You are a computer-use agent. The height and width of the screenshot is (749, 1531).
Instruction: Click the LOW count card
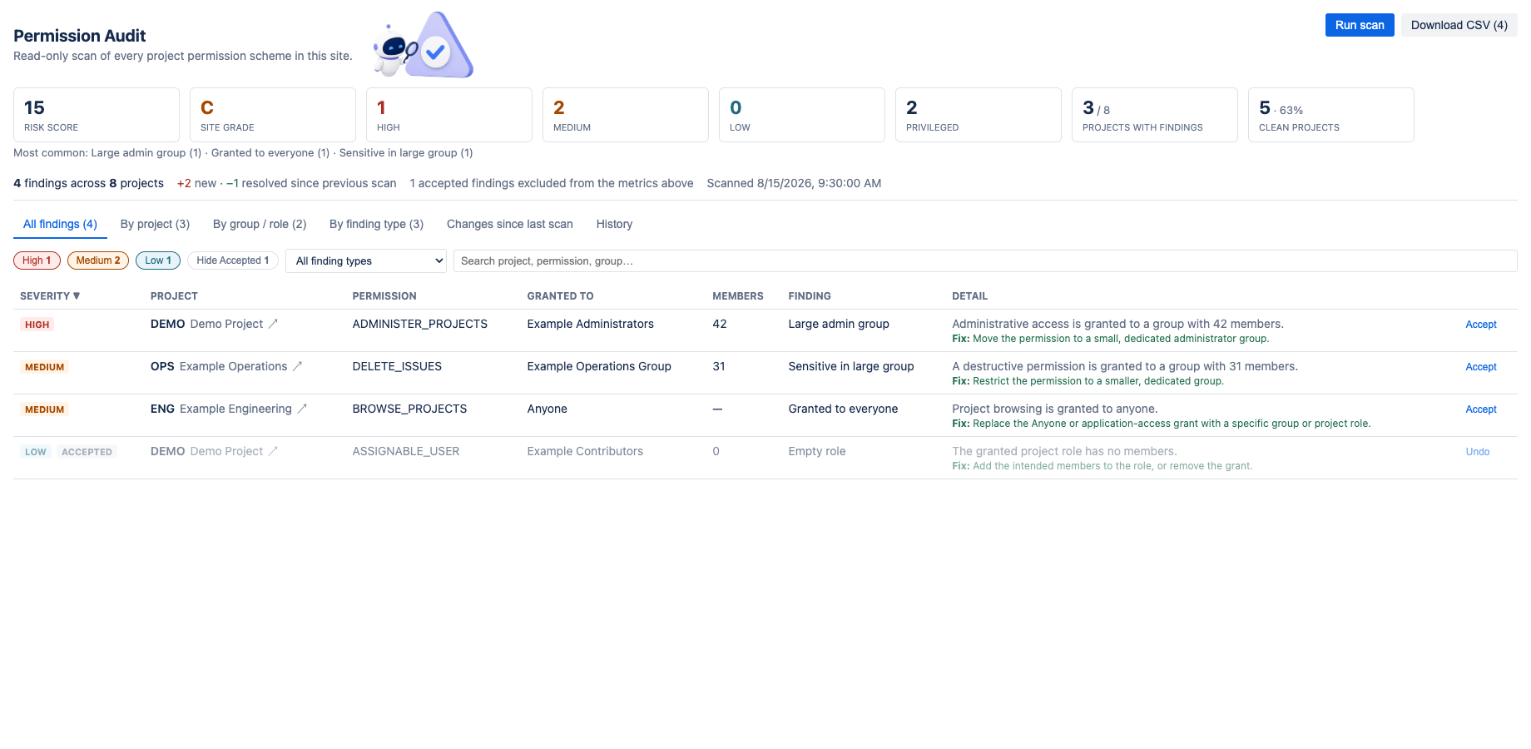tap(802, 115)
